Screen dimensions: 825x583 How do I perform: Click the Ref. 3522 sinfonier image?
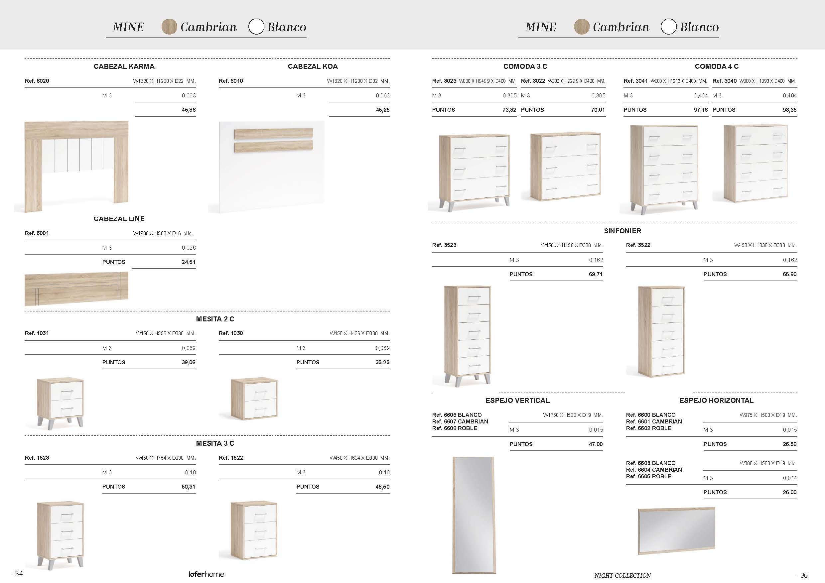click(x=661, y=331)
